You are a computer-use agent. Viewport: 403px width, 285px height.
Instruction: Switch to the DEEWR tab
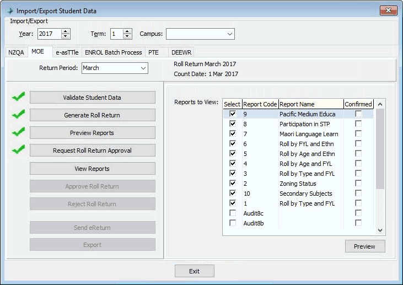(x=181, y=52)
